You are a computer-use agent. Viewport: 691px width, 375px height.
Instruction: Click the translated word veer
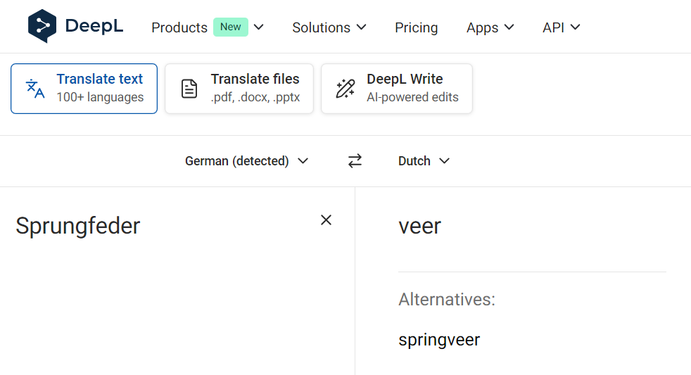(x=419, y=226)
